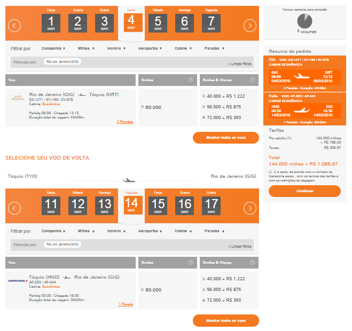
Task: Click the 5 minutos countdown timer
Action: coord(305,22)
